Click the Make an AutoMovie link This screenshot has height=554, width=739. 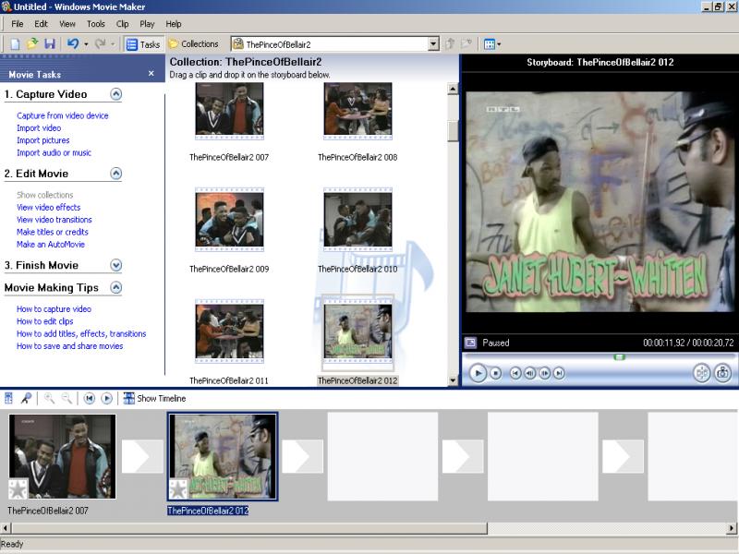pos(51,244)
